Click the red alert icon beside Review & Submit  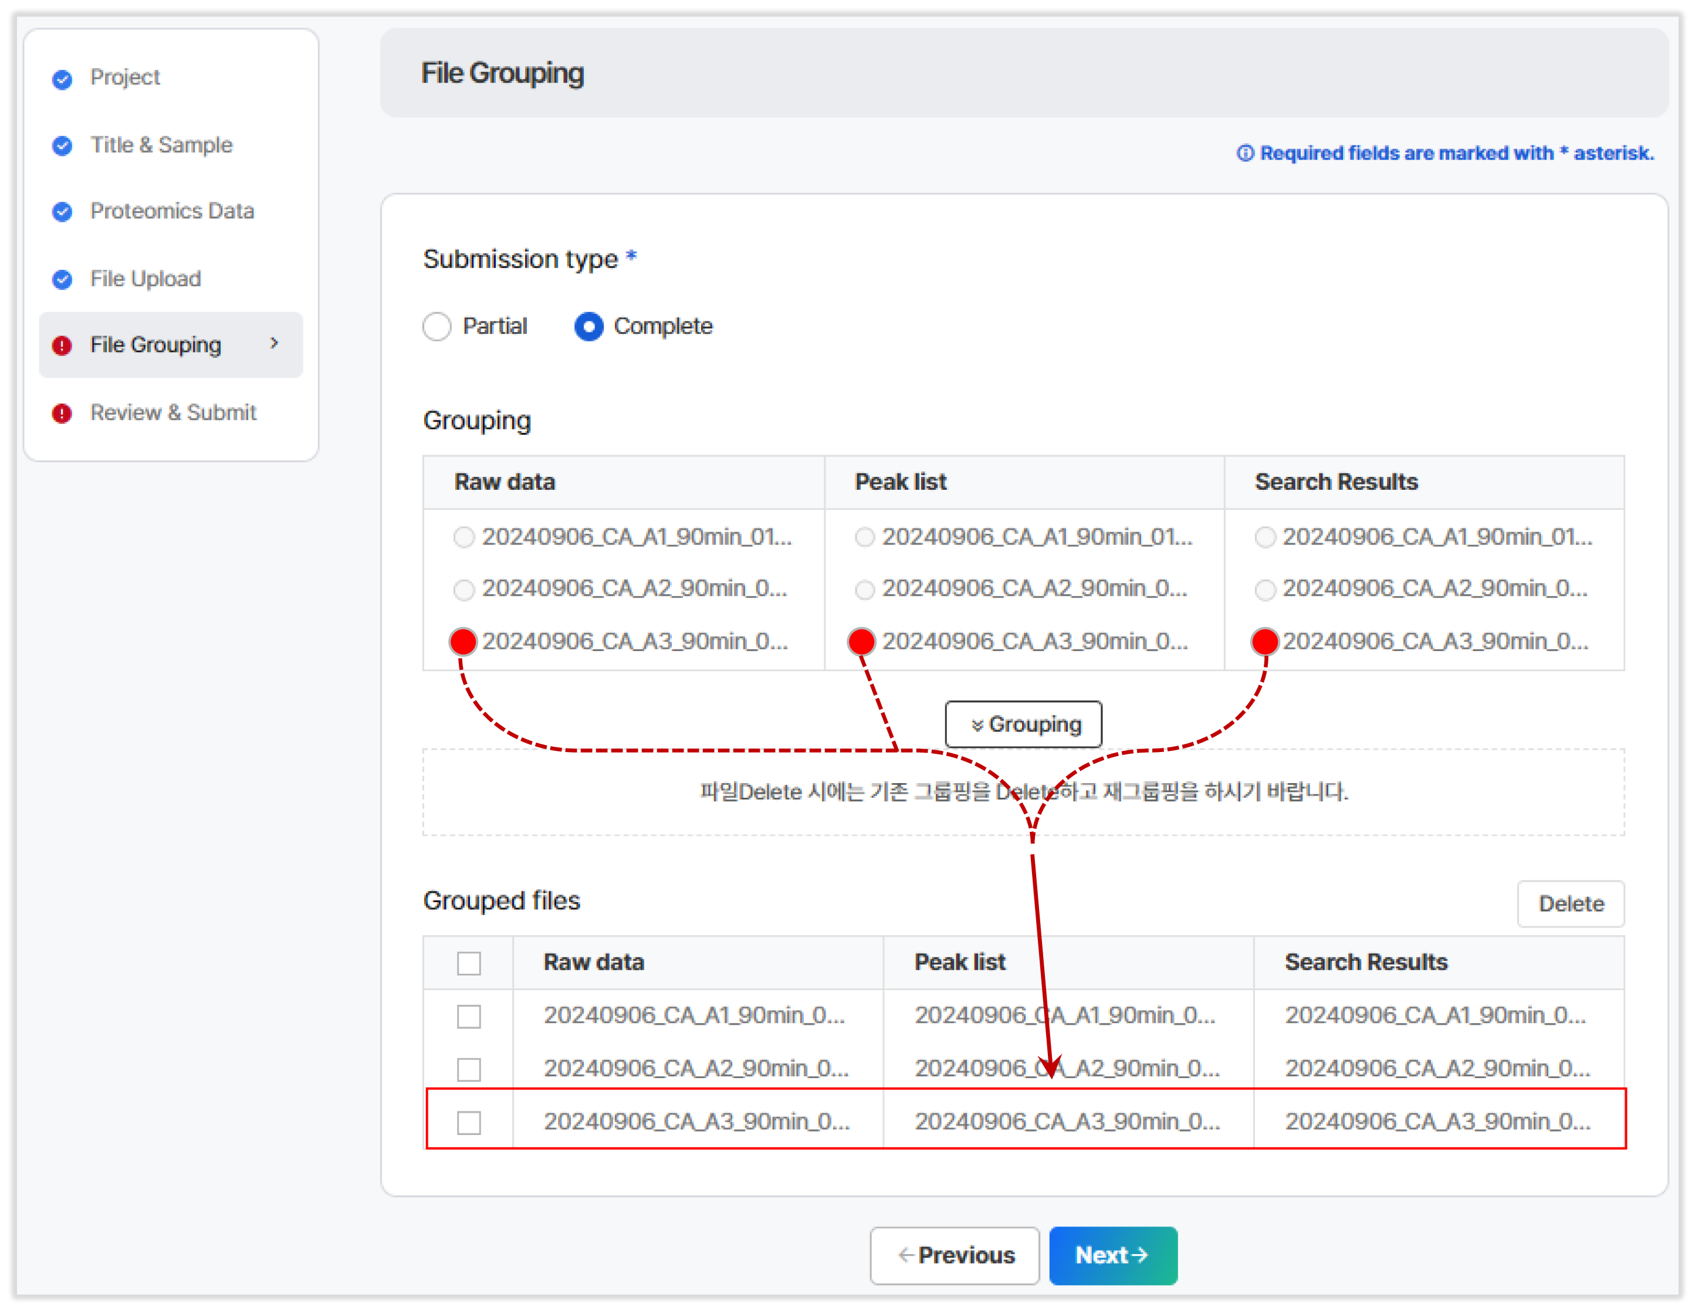click(62, 414)
